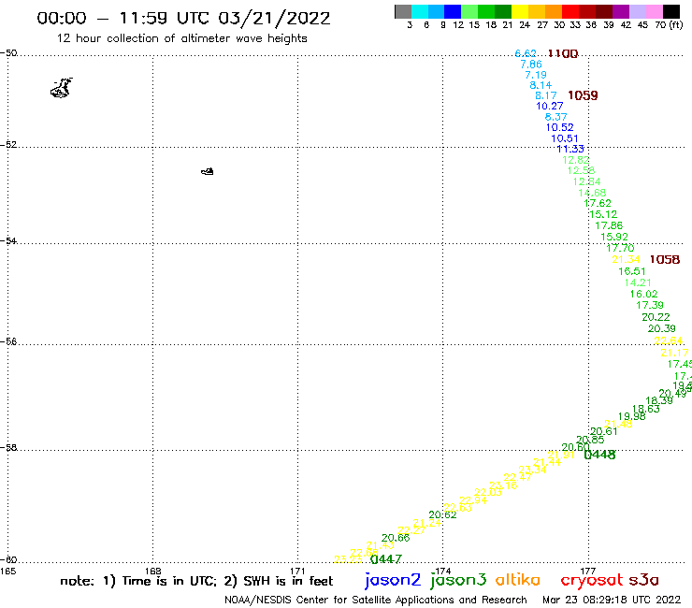Click the wave height value 20.22

[656, 317]
